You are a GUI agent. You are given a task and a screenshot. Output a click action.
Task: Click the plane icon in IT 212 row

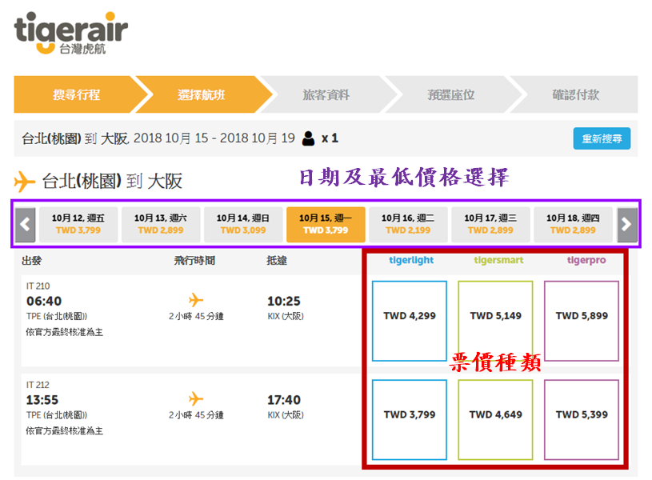196,398
